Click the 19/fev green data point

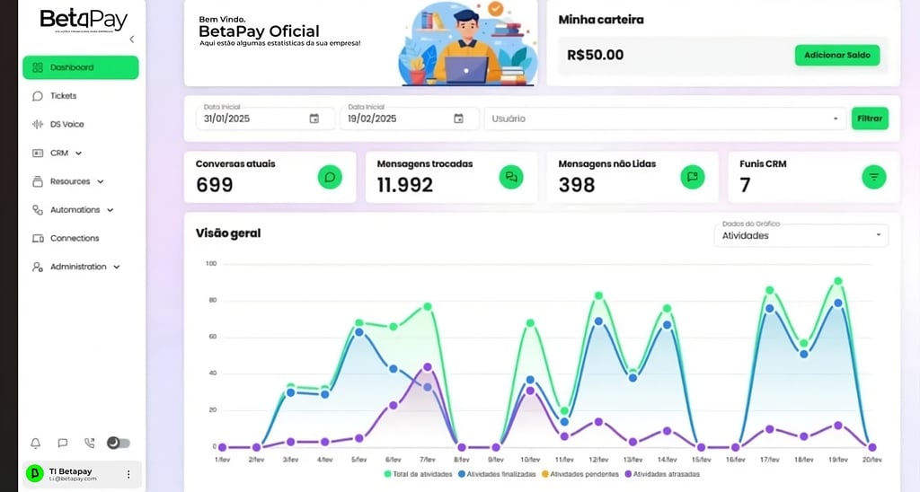838,282
